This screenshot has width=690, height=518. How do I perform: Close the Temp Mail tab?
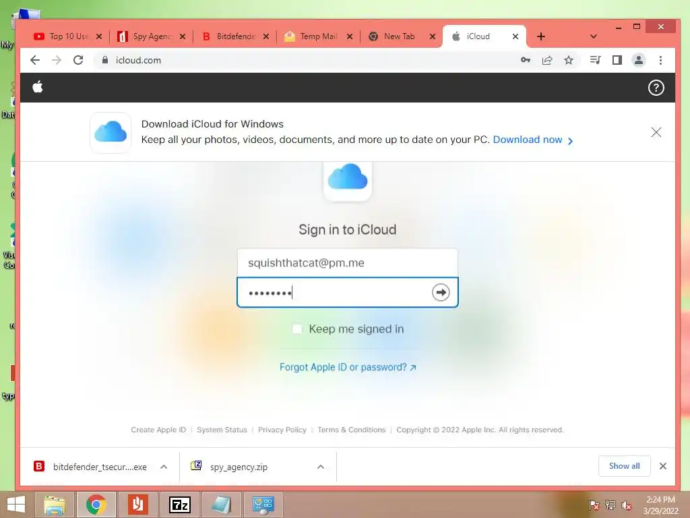[350, 36]
